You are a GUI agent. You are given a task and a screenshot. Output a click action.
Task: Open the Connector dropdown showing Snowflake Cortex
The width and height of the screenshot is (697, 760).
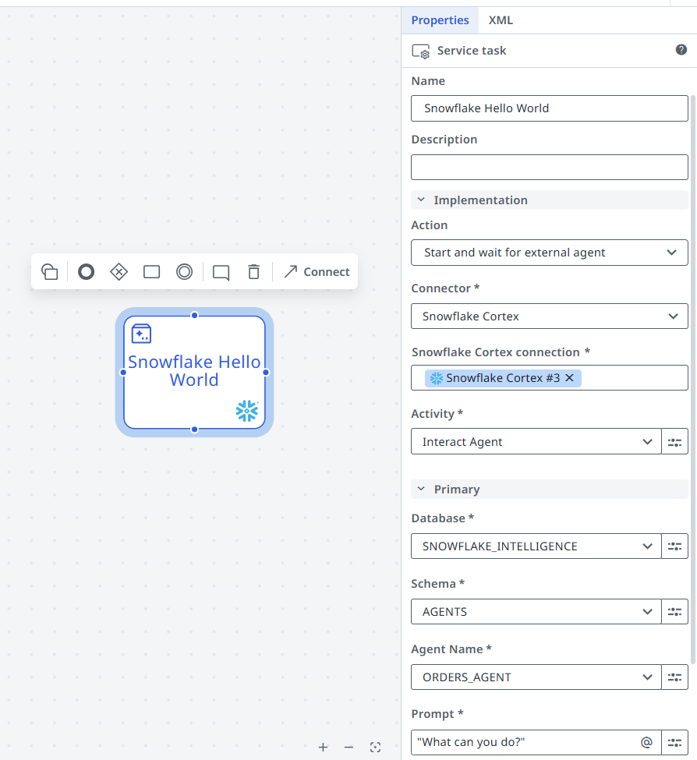tap(549, 316)
